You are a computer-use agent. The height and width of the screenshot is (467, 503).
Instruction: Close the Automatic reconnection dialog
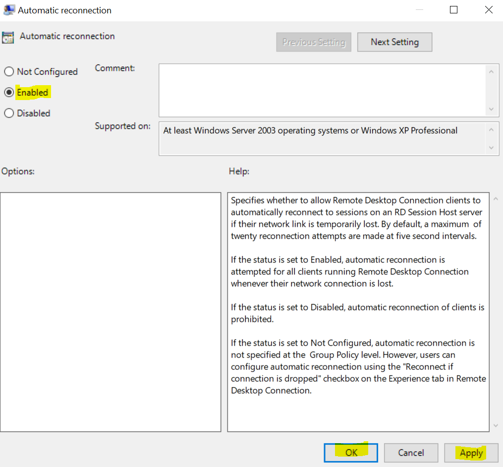[x=488, y=10]
